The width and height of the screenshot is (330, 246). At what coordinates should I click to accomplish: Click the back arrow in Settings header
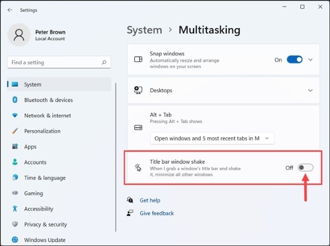point(10,9)
